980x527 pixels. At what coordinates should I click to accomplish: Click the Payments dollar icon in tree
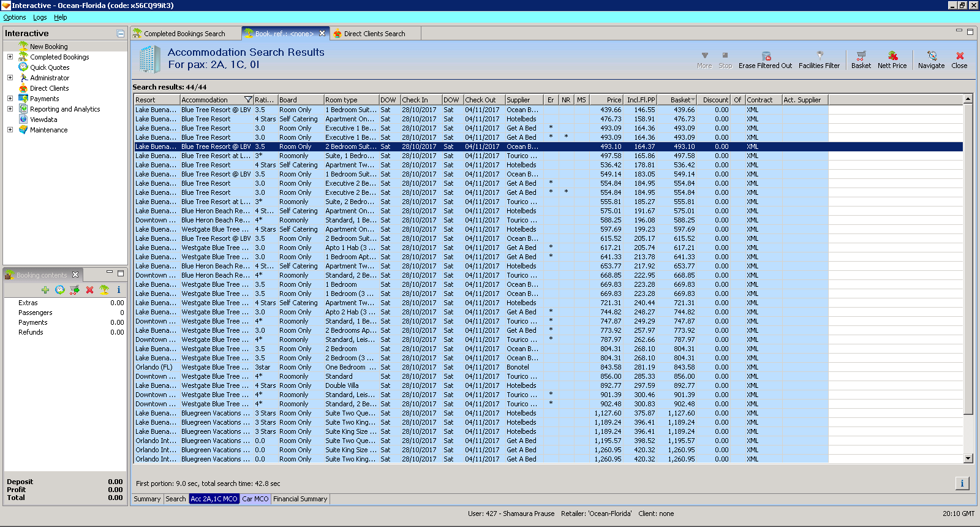pyautogui.click(x=23, y=98)
